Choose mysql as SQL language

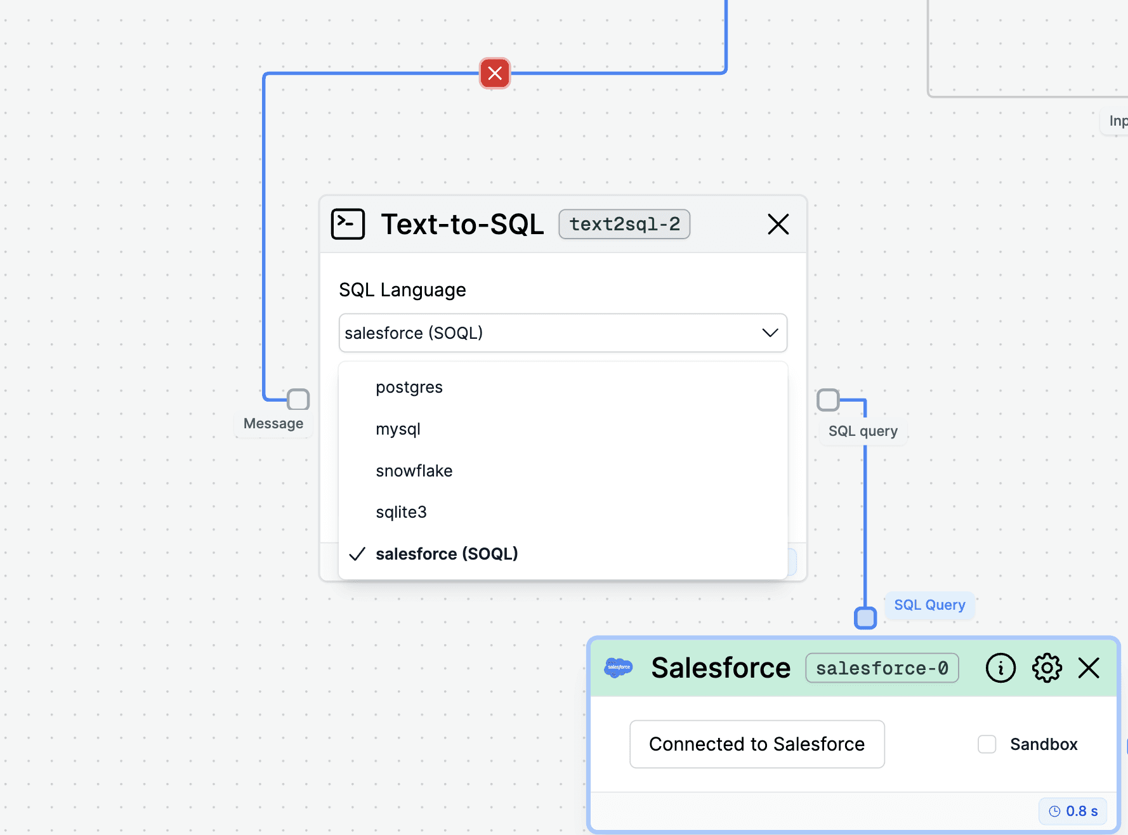[x=398, y=429]
